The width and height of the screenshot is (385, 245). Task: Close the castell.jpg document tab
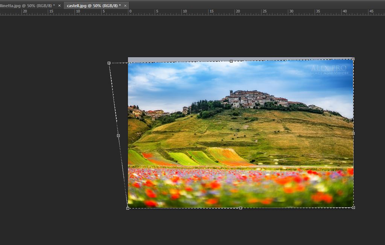point(125,6)
